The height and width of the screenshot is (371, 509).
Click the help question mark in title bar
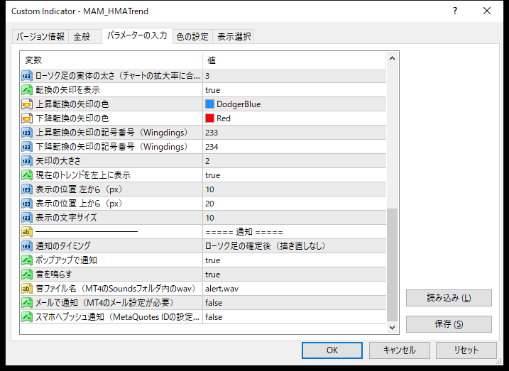(455, 11)
